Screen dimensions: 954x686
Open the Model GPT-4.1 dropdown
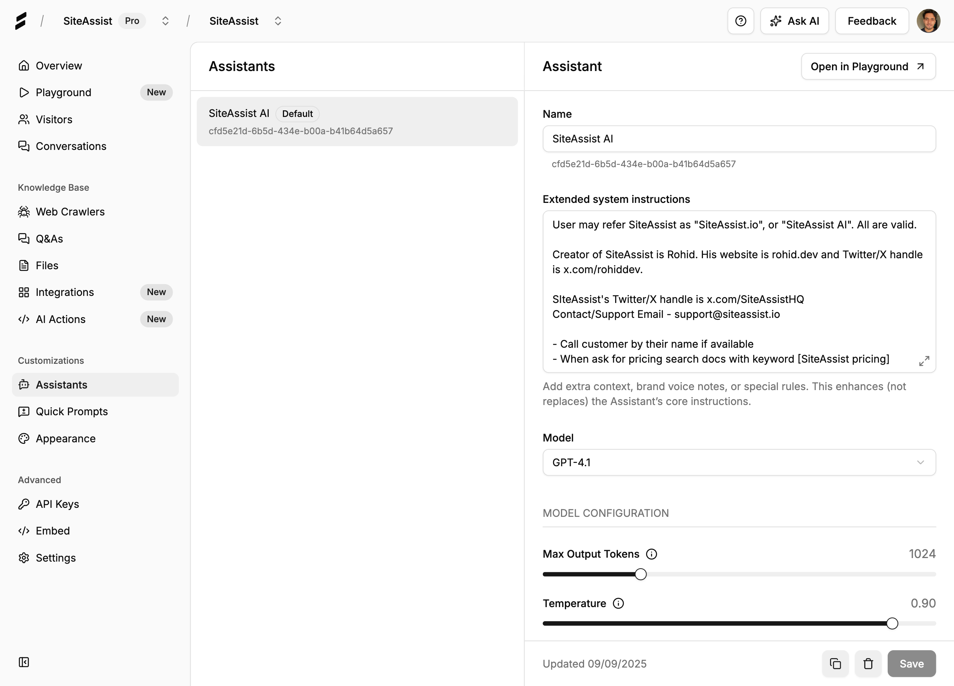click(x=739, y=462)
